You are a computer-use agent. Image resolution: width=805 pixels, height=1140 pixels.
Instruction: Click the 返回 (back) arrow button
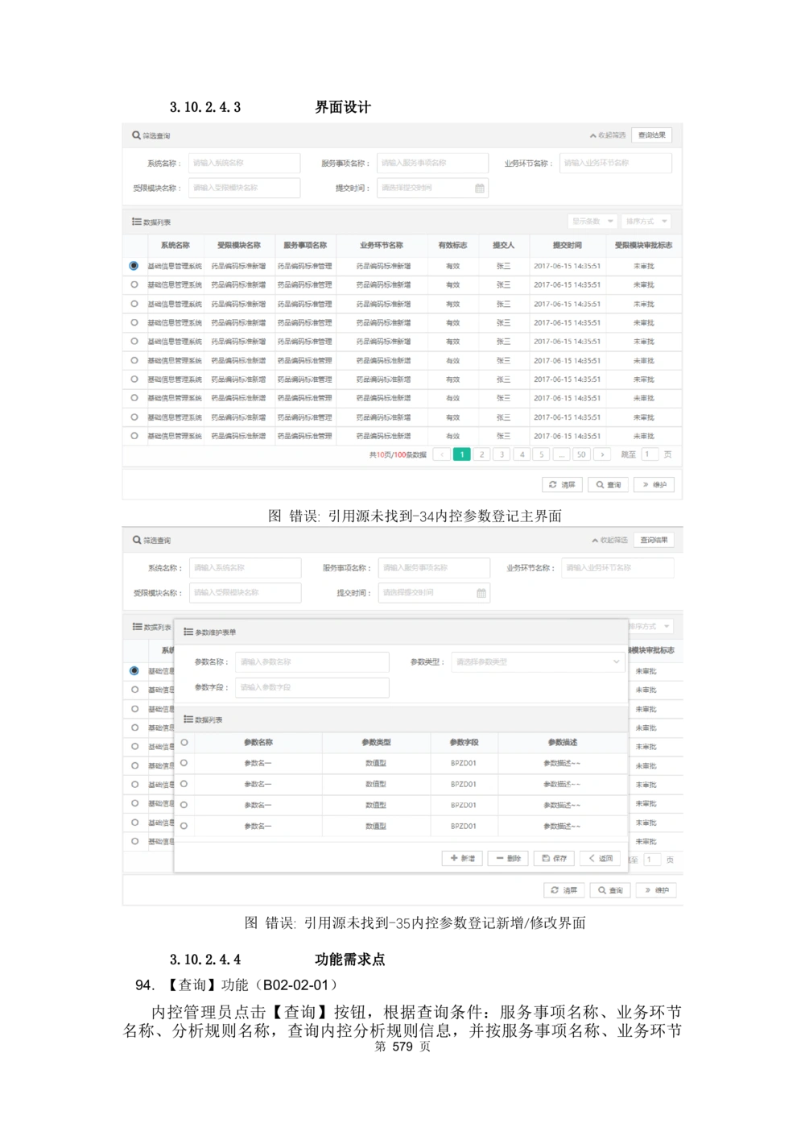(601, 859)
